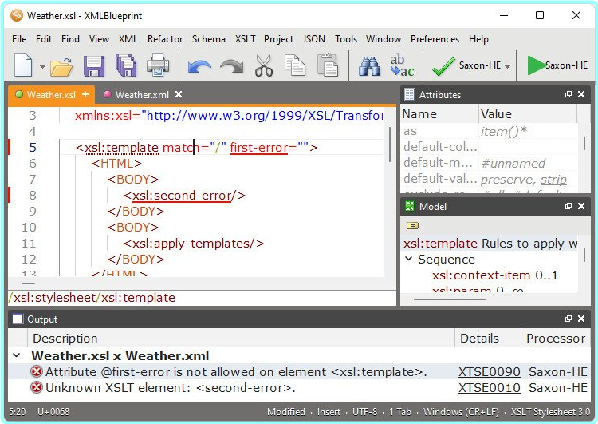
Task: Open the Saxon-HE validation dropdown arrow
Action: (x=508, y=66)
